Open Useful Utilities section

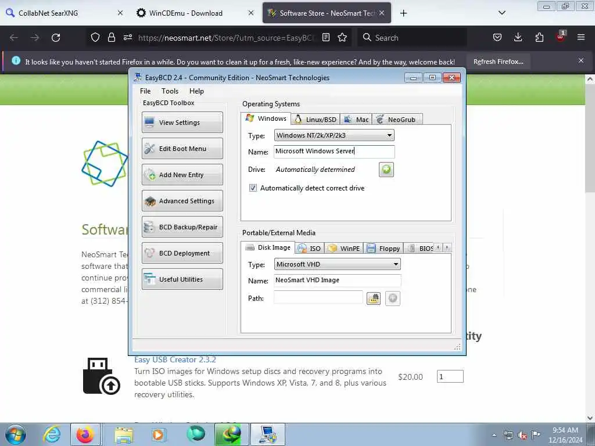pyautogui.click(x=182, y=279)
